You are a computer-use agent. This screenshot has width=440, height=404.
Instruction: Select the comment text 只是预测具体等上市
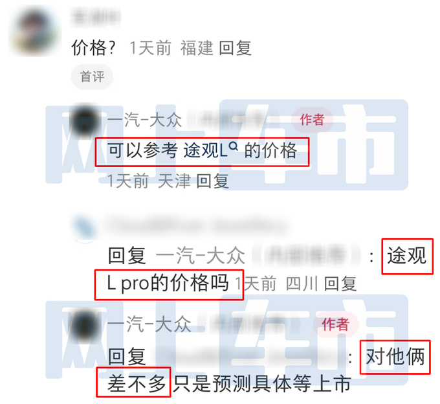pyautogui.click(x=261, y=384)
